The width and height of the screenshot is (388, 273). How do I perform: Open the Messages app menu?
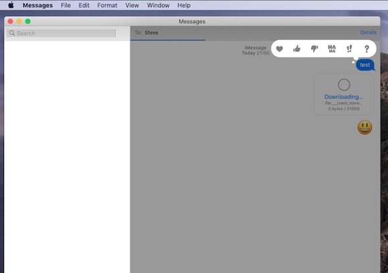pyautogui.click(x=37, y=5)
